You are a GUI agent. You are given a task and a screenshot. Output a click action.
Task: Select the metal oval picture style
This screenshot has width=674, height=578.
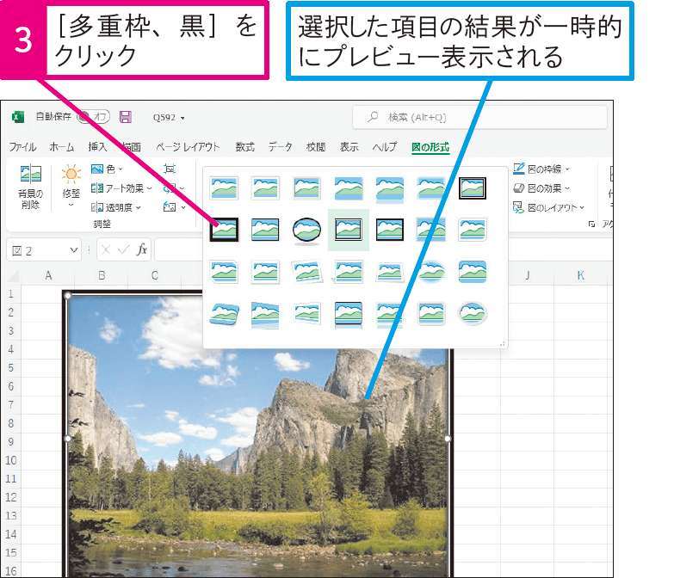click(472, 313)
